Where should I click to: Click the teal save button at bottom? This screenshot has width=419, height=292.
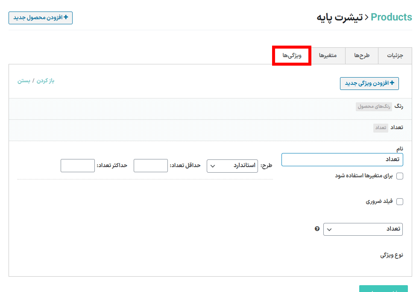point(383,289)
